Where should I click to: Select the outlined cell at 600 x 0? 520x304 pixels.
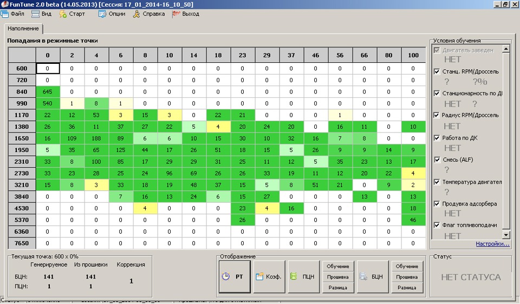point(48,69)
